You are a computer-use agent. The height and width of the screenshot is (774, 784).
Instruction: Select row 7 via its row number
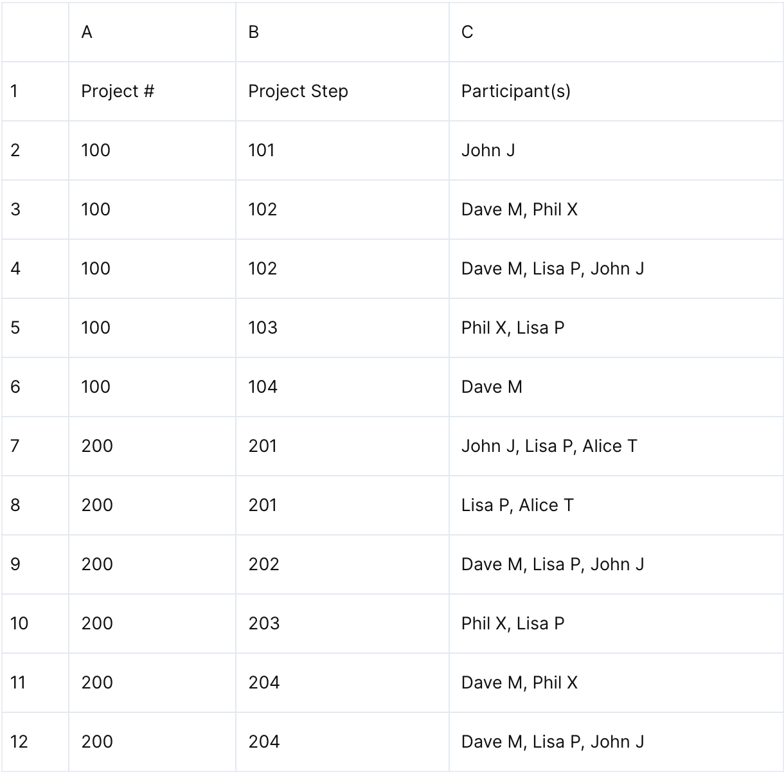pos(35,446)
